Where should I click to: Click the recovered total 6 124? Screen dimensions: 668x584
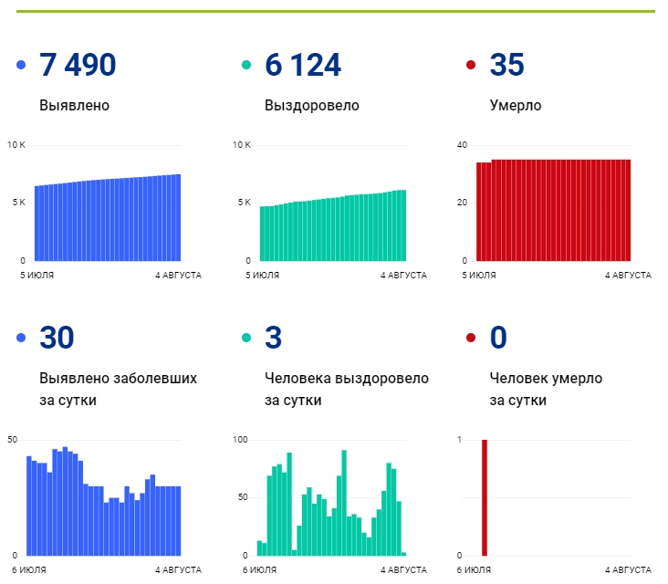click(x=302, y=65)
